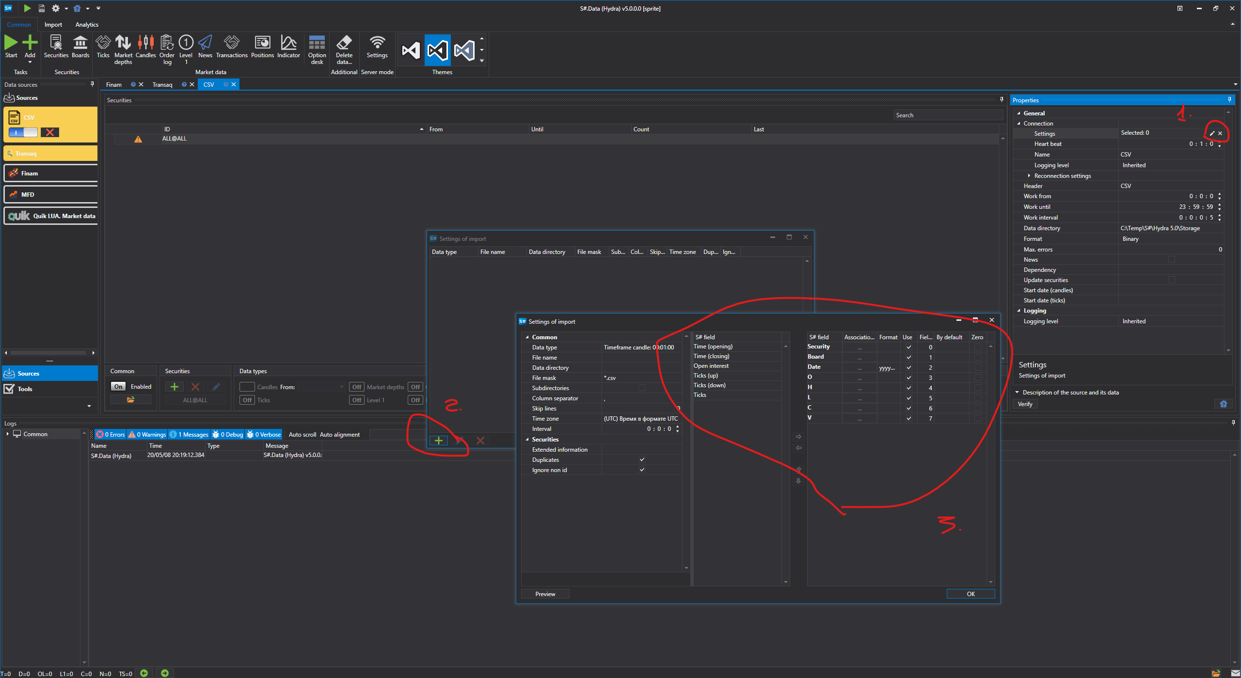Collapse the Logging section in Properties
Image resolution: width=1241 pixels, height=678 pixels.
[x=1018, y=311]
